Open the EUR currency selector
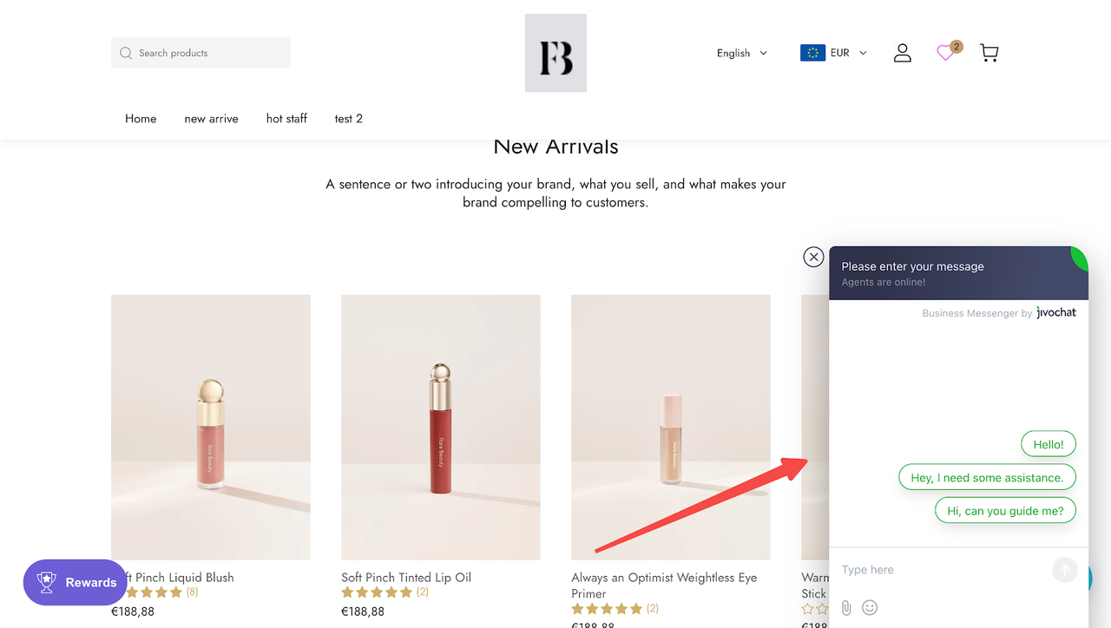The width and height of the screenshot is (1111, 628). (833, 53)
